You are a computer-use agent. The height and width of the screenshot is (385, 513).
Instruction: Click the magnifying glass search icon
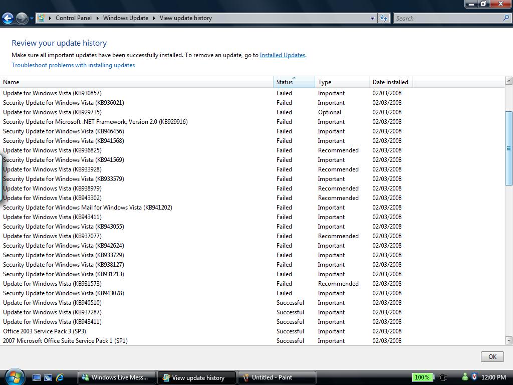tap(506, 18)
